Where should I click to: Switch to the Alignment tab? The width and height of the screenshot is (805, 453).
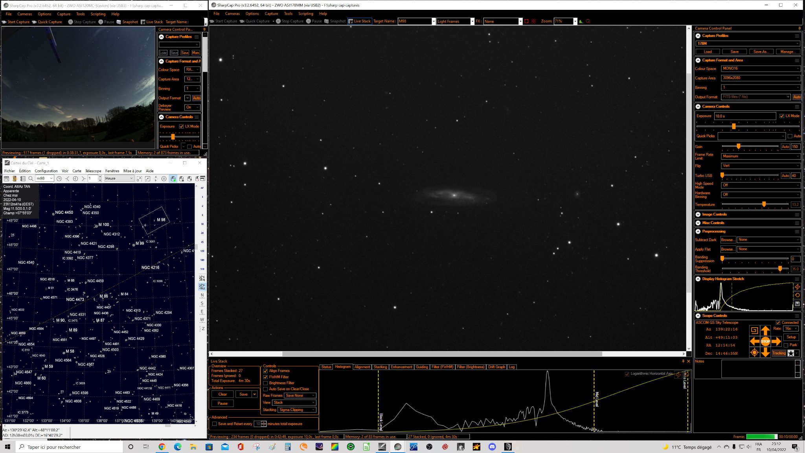coord(362,367)
